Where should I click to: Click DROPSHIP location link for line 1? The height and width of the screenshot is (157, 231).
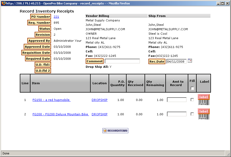99,100
